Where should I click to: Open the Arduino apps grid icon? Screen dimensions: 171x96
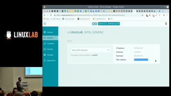point(45,24)
